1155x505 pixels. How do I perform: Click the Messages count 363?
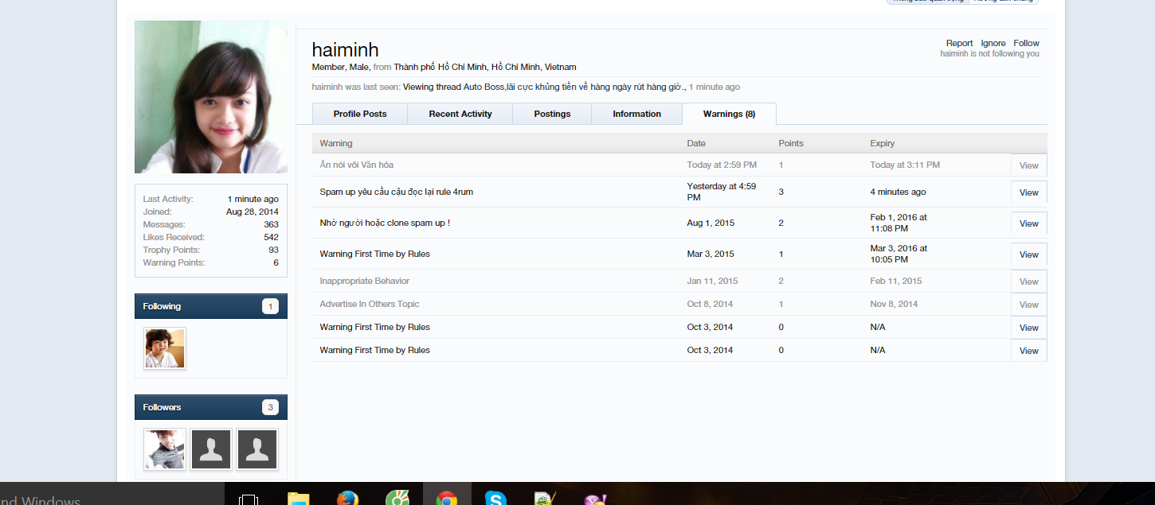click(271, 224)
